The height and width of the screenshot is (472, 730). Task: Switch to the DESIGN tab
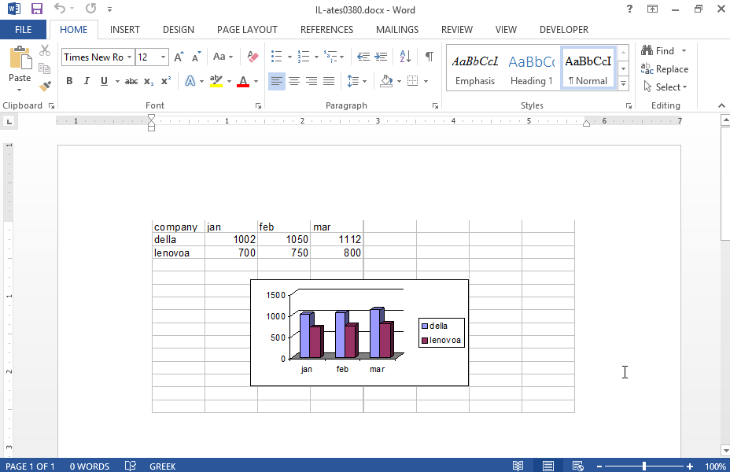pyautogui.click(x=179, y=29)
